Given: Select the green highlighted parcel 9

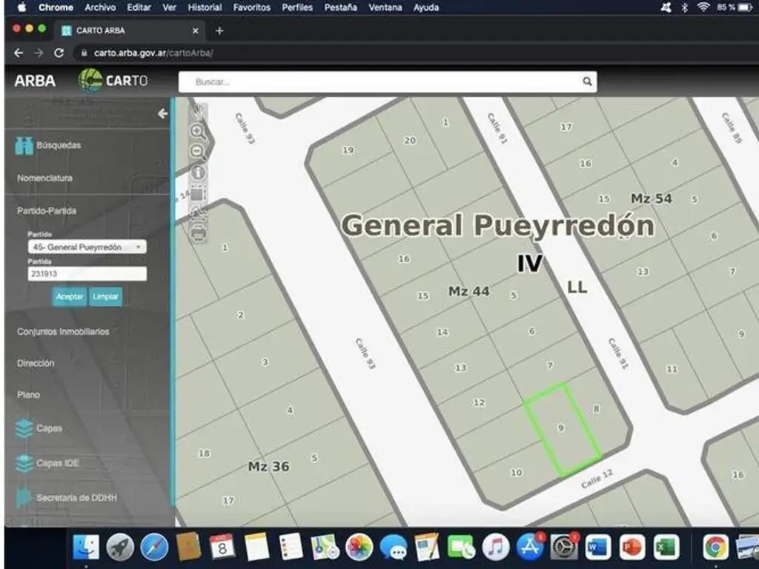Looking at the screenshot, I should pos(563,429).
